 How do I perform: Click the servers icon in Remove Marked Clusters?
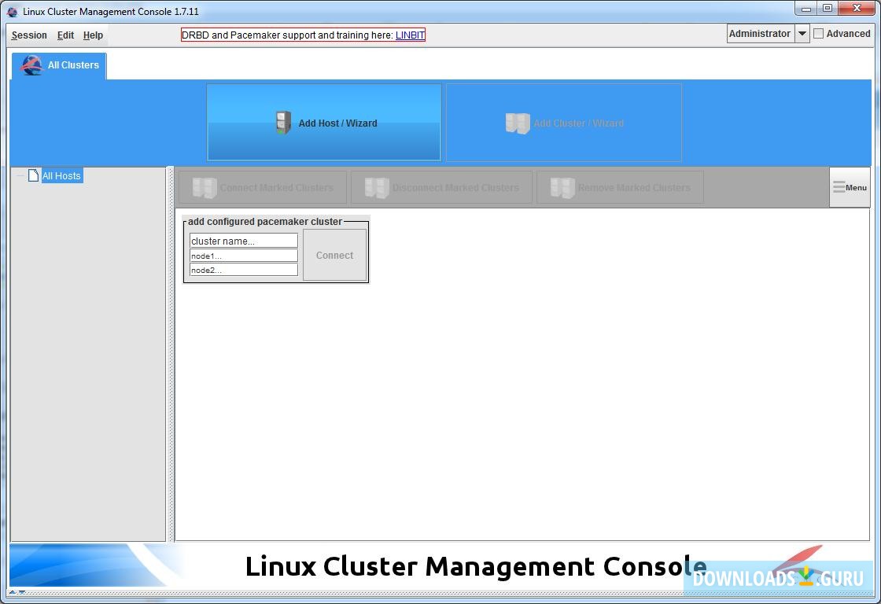[562, 188]
